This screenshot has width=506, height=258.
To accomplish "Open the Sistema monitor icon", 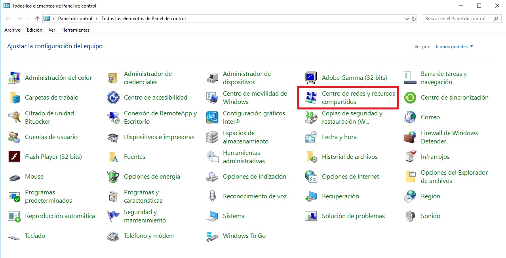I will [x=212, y=216].
